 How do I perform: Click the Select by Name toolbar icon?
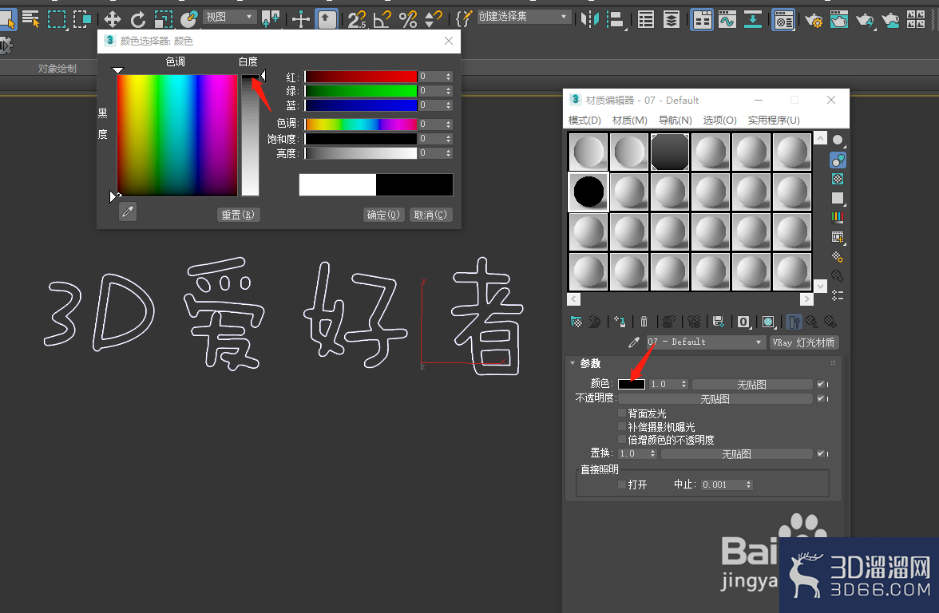tap(30, 19)
